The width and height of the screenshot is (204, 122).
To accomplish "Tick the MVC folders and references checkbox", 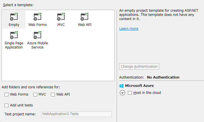I will pyautogui.click(x=35, y=94).
